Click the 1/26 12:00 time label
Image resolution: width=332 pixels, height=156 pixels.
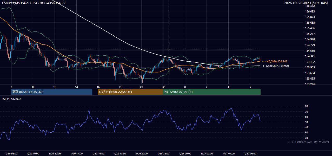55,154
